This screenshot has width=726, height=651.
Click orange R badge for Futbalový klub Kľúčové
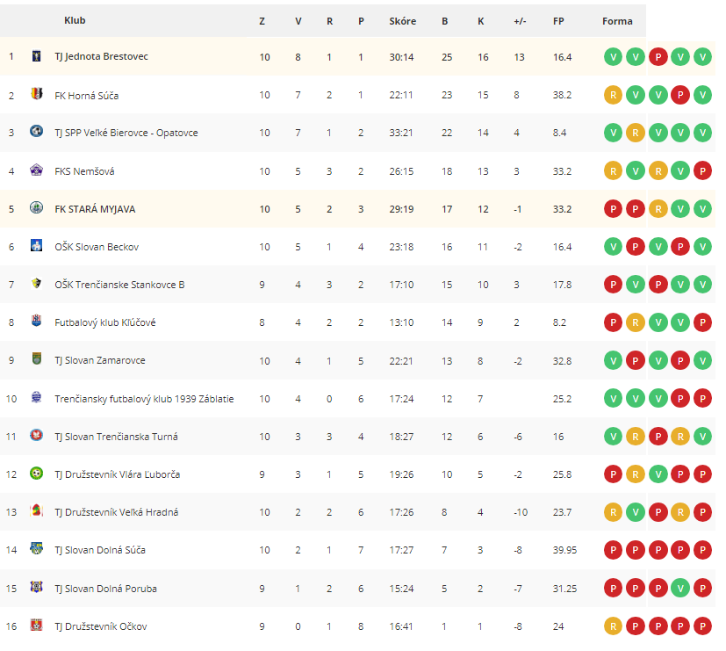point(636,322)
